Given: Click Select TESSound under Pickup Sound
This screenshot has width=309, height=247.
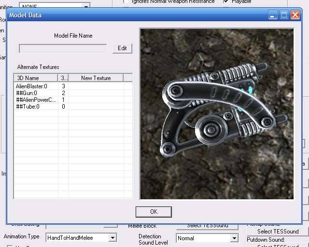Looking at the screenshot, I should pos(278,232).
